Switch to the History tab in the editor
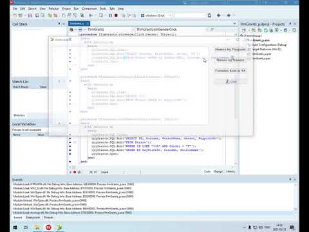309x232 pixels. coord(230,171)
